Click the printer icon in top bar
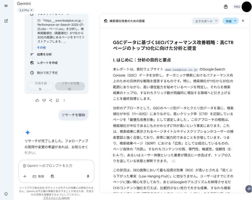 pos(226,7)
